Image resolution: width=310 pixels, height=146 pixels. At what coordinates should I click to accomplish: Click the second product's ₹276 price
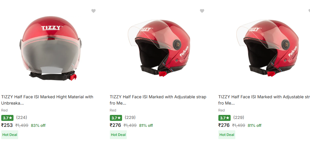click(x=116, y=125)
